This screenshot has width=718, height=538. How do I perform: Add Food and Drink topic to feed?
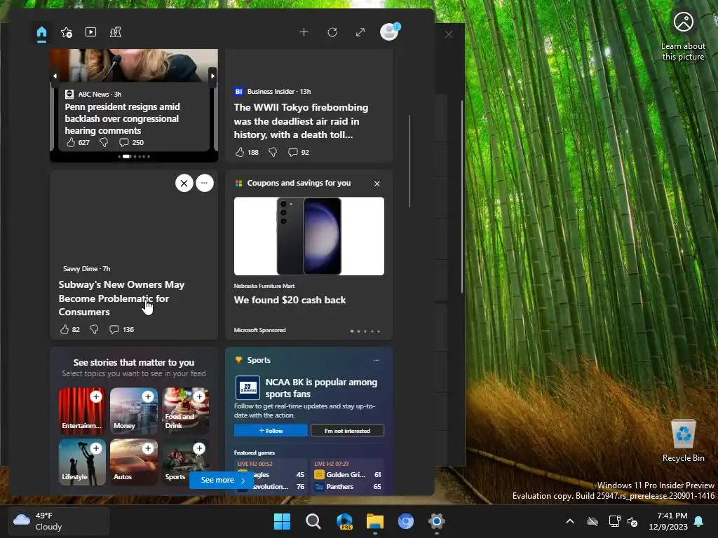pyautogui.click(x=199, y=396)
